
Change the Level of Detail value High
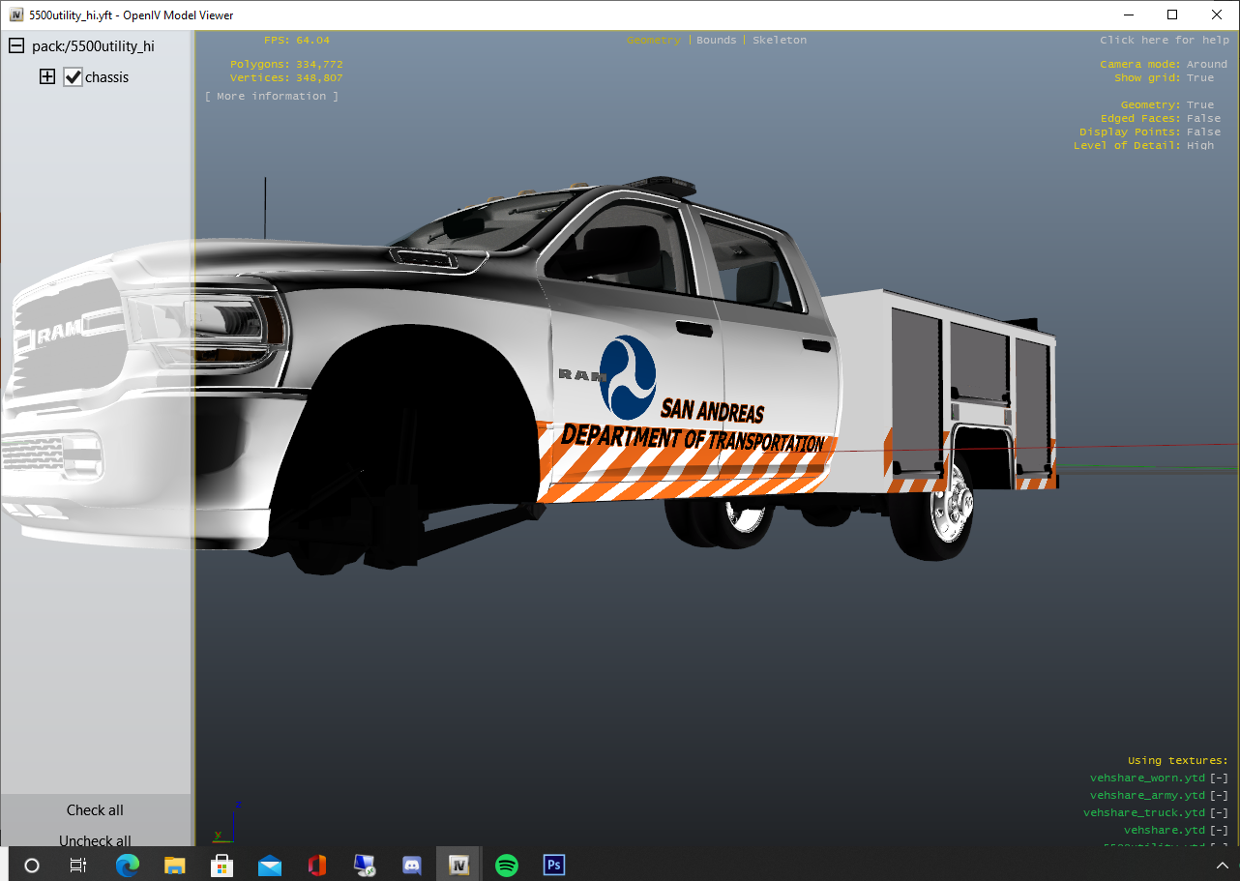pyautogui.click(x=1199, y=146)
